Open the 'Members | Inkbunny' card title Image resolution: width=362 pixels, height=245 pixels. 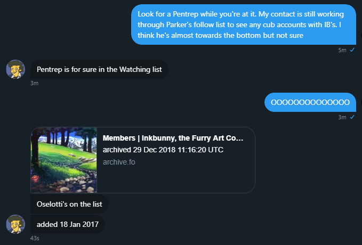tap(173, 138)
